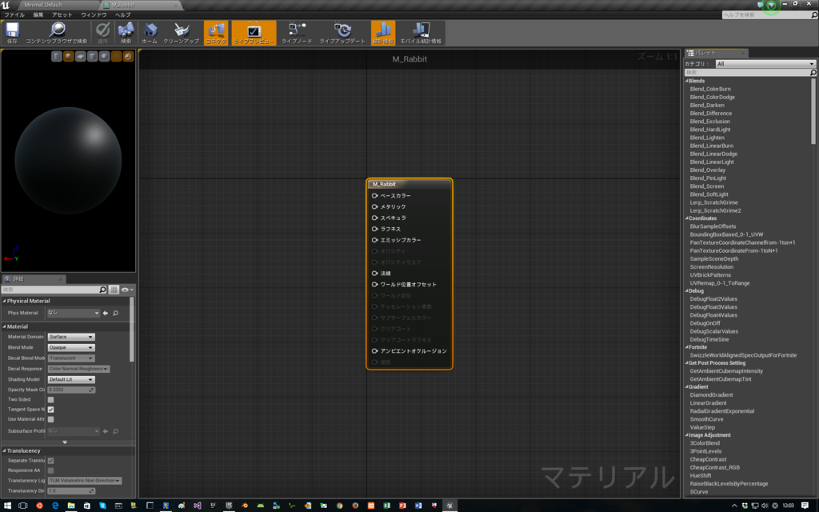
Task: Click the palette vertical scrollbar
Action: 813,110
